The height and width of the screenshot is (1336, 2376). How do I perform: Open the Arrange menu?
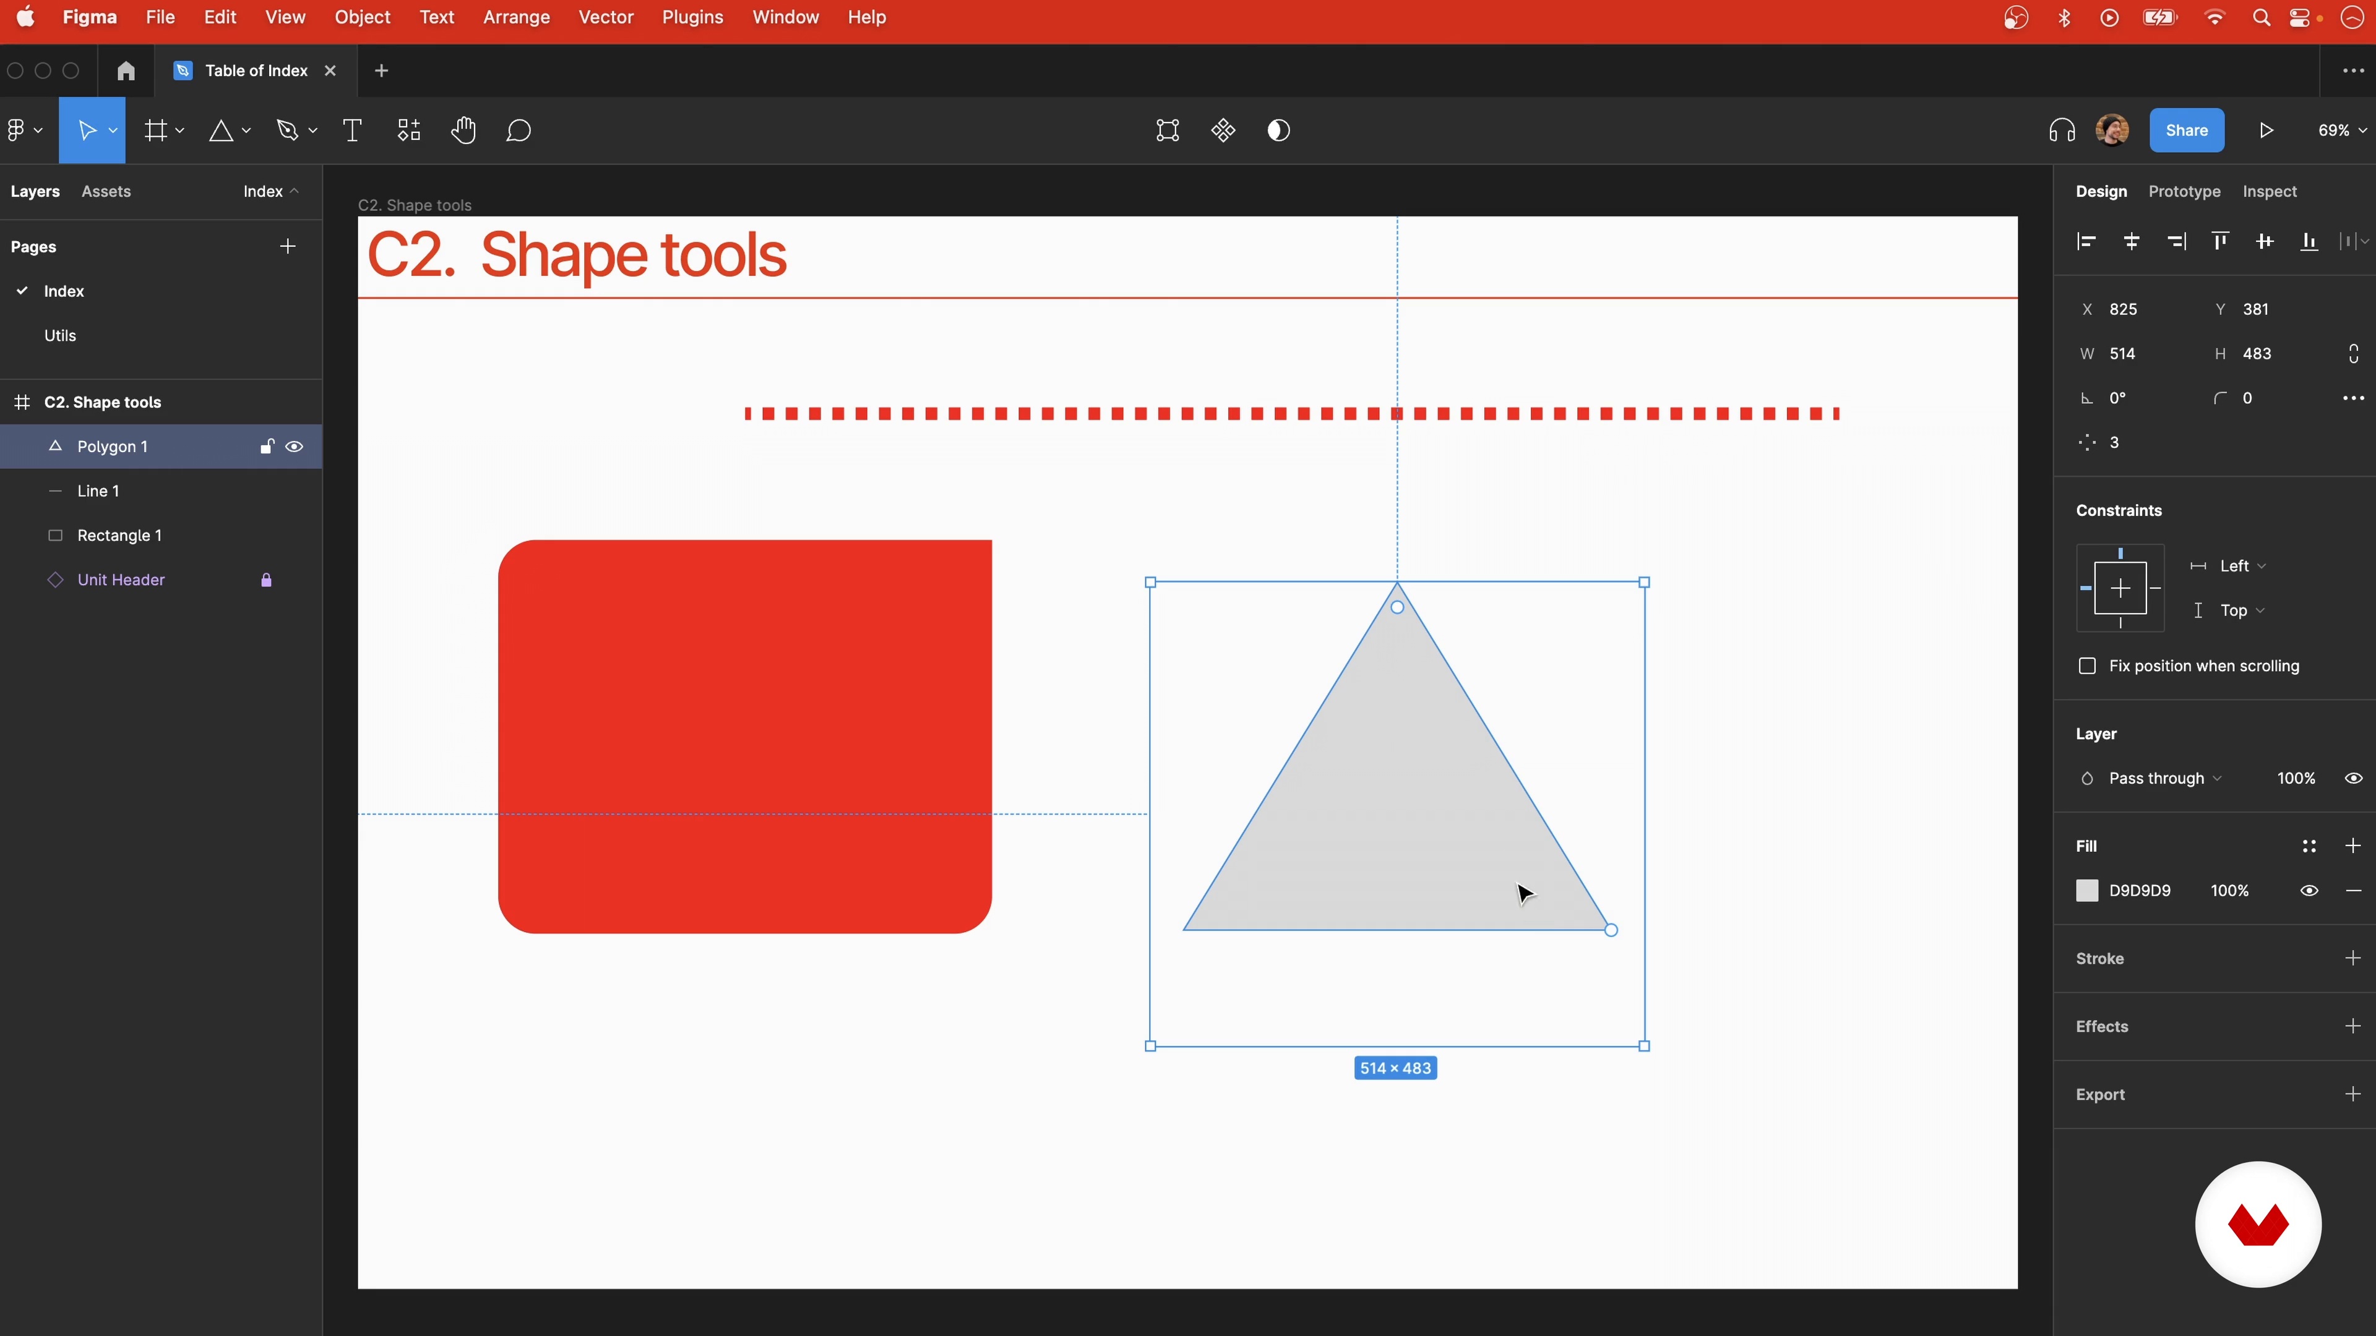[517, 17]
